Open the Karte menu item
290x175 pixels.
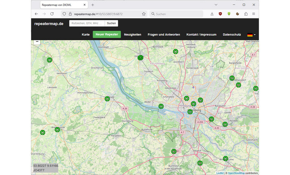86,35
